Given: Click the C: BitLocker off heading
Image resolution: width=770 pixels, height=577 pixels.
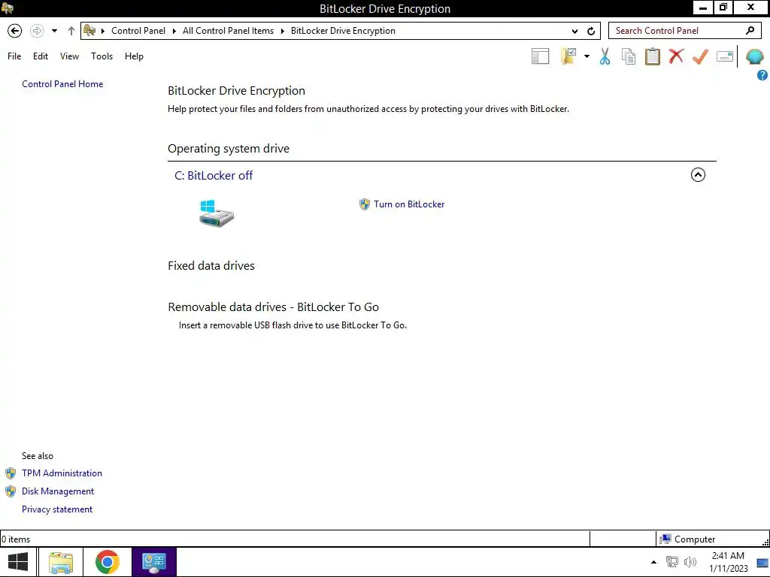Looking at the screenshot, I should click(x=214, y=176).
